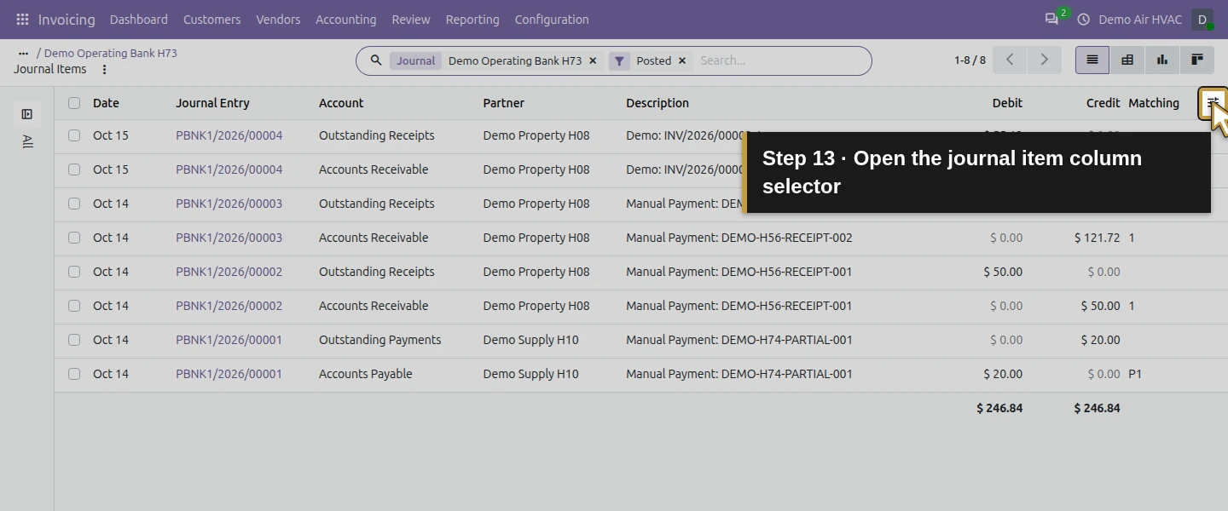
Task: Open entry PBNK1/2026/00001 in Accounts Payable row
Action: 229,374
